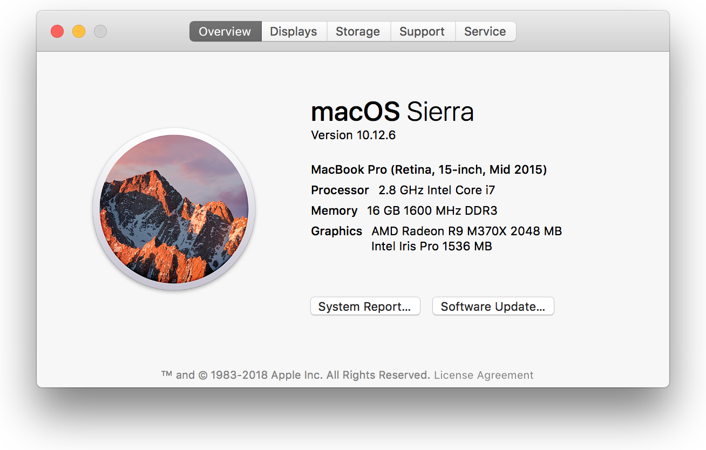Click the macOS Sierra heading

(x=392, y=112)
